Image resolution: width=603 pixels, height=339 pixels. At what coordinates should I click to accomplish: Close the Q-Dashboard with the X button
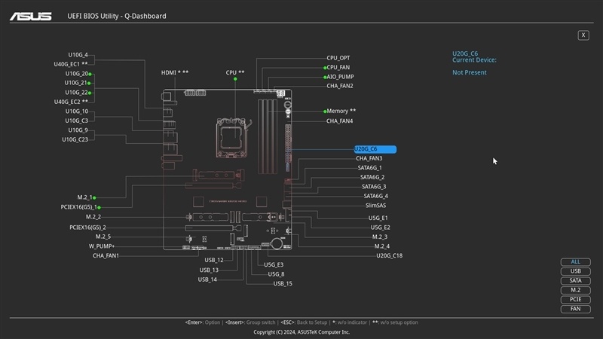click(583, 35)
